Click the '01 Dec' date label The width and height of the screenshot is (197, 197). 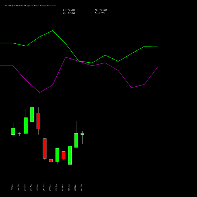(63, 188)
